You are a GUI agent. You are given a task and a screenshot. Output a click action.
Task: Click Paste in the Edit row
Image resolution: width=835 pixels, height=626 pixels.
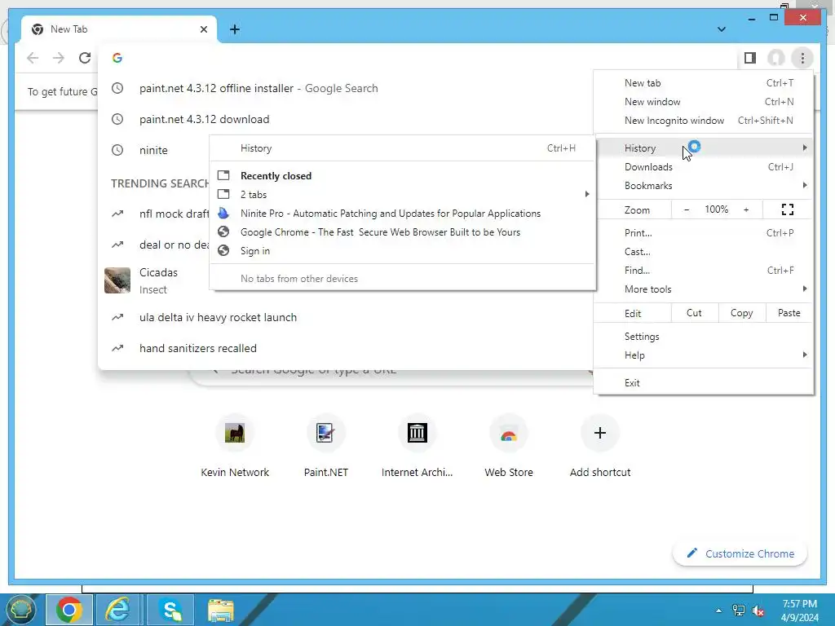[x=789, y=313]
